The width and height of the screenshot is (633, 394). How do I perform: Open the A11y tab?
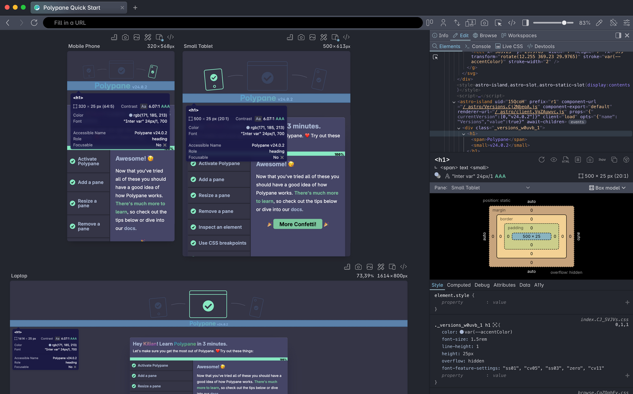(539, 285)
